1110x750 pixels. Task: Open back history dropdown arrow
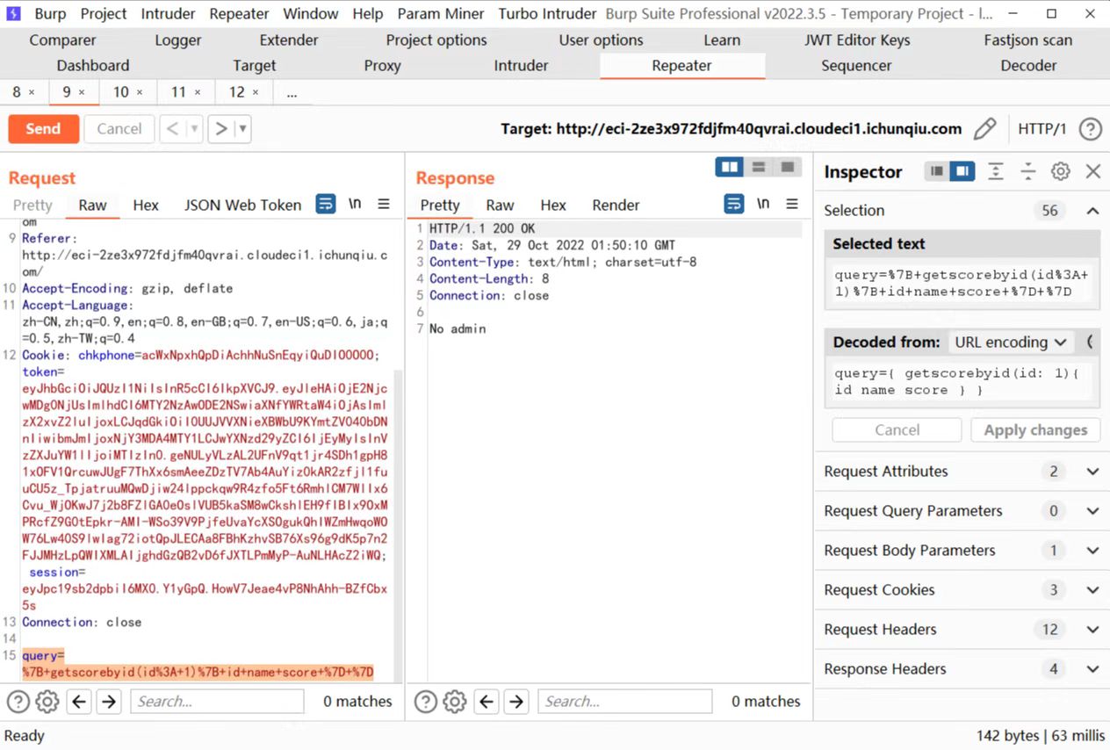[194, 129]
